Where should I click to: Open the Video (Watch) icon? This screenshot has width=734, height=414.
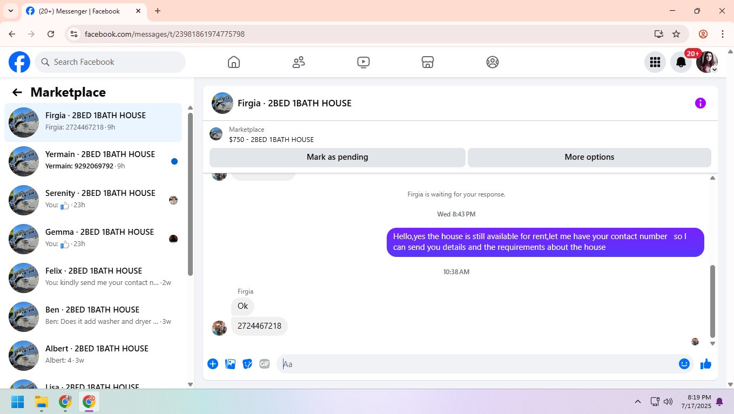click(363, 62)
